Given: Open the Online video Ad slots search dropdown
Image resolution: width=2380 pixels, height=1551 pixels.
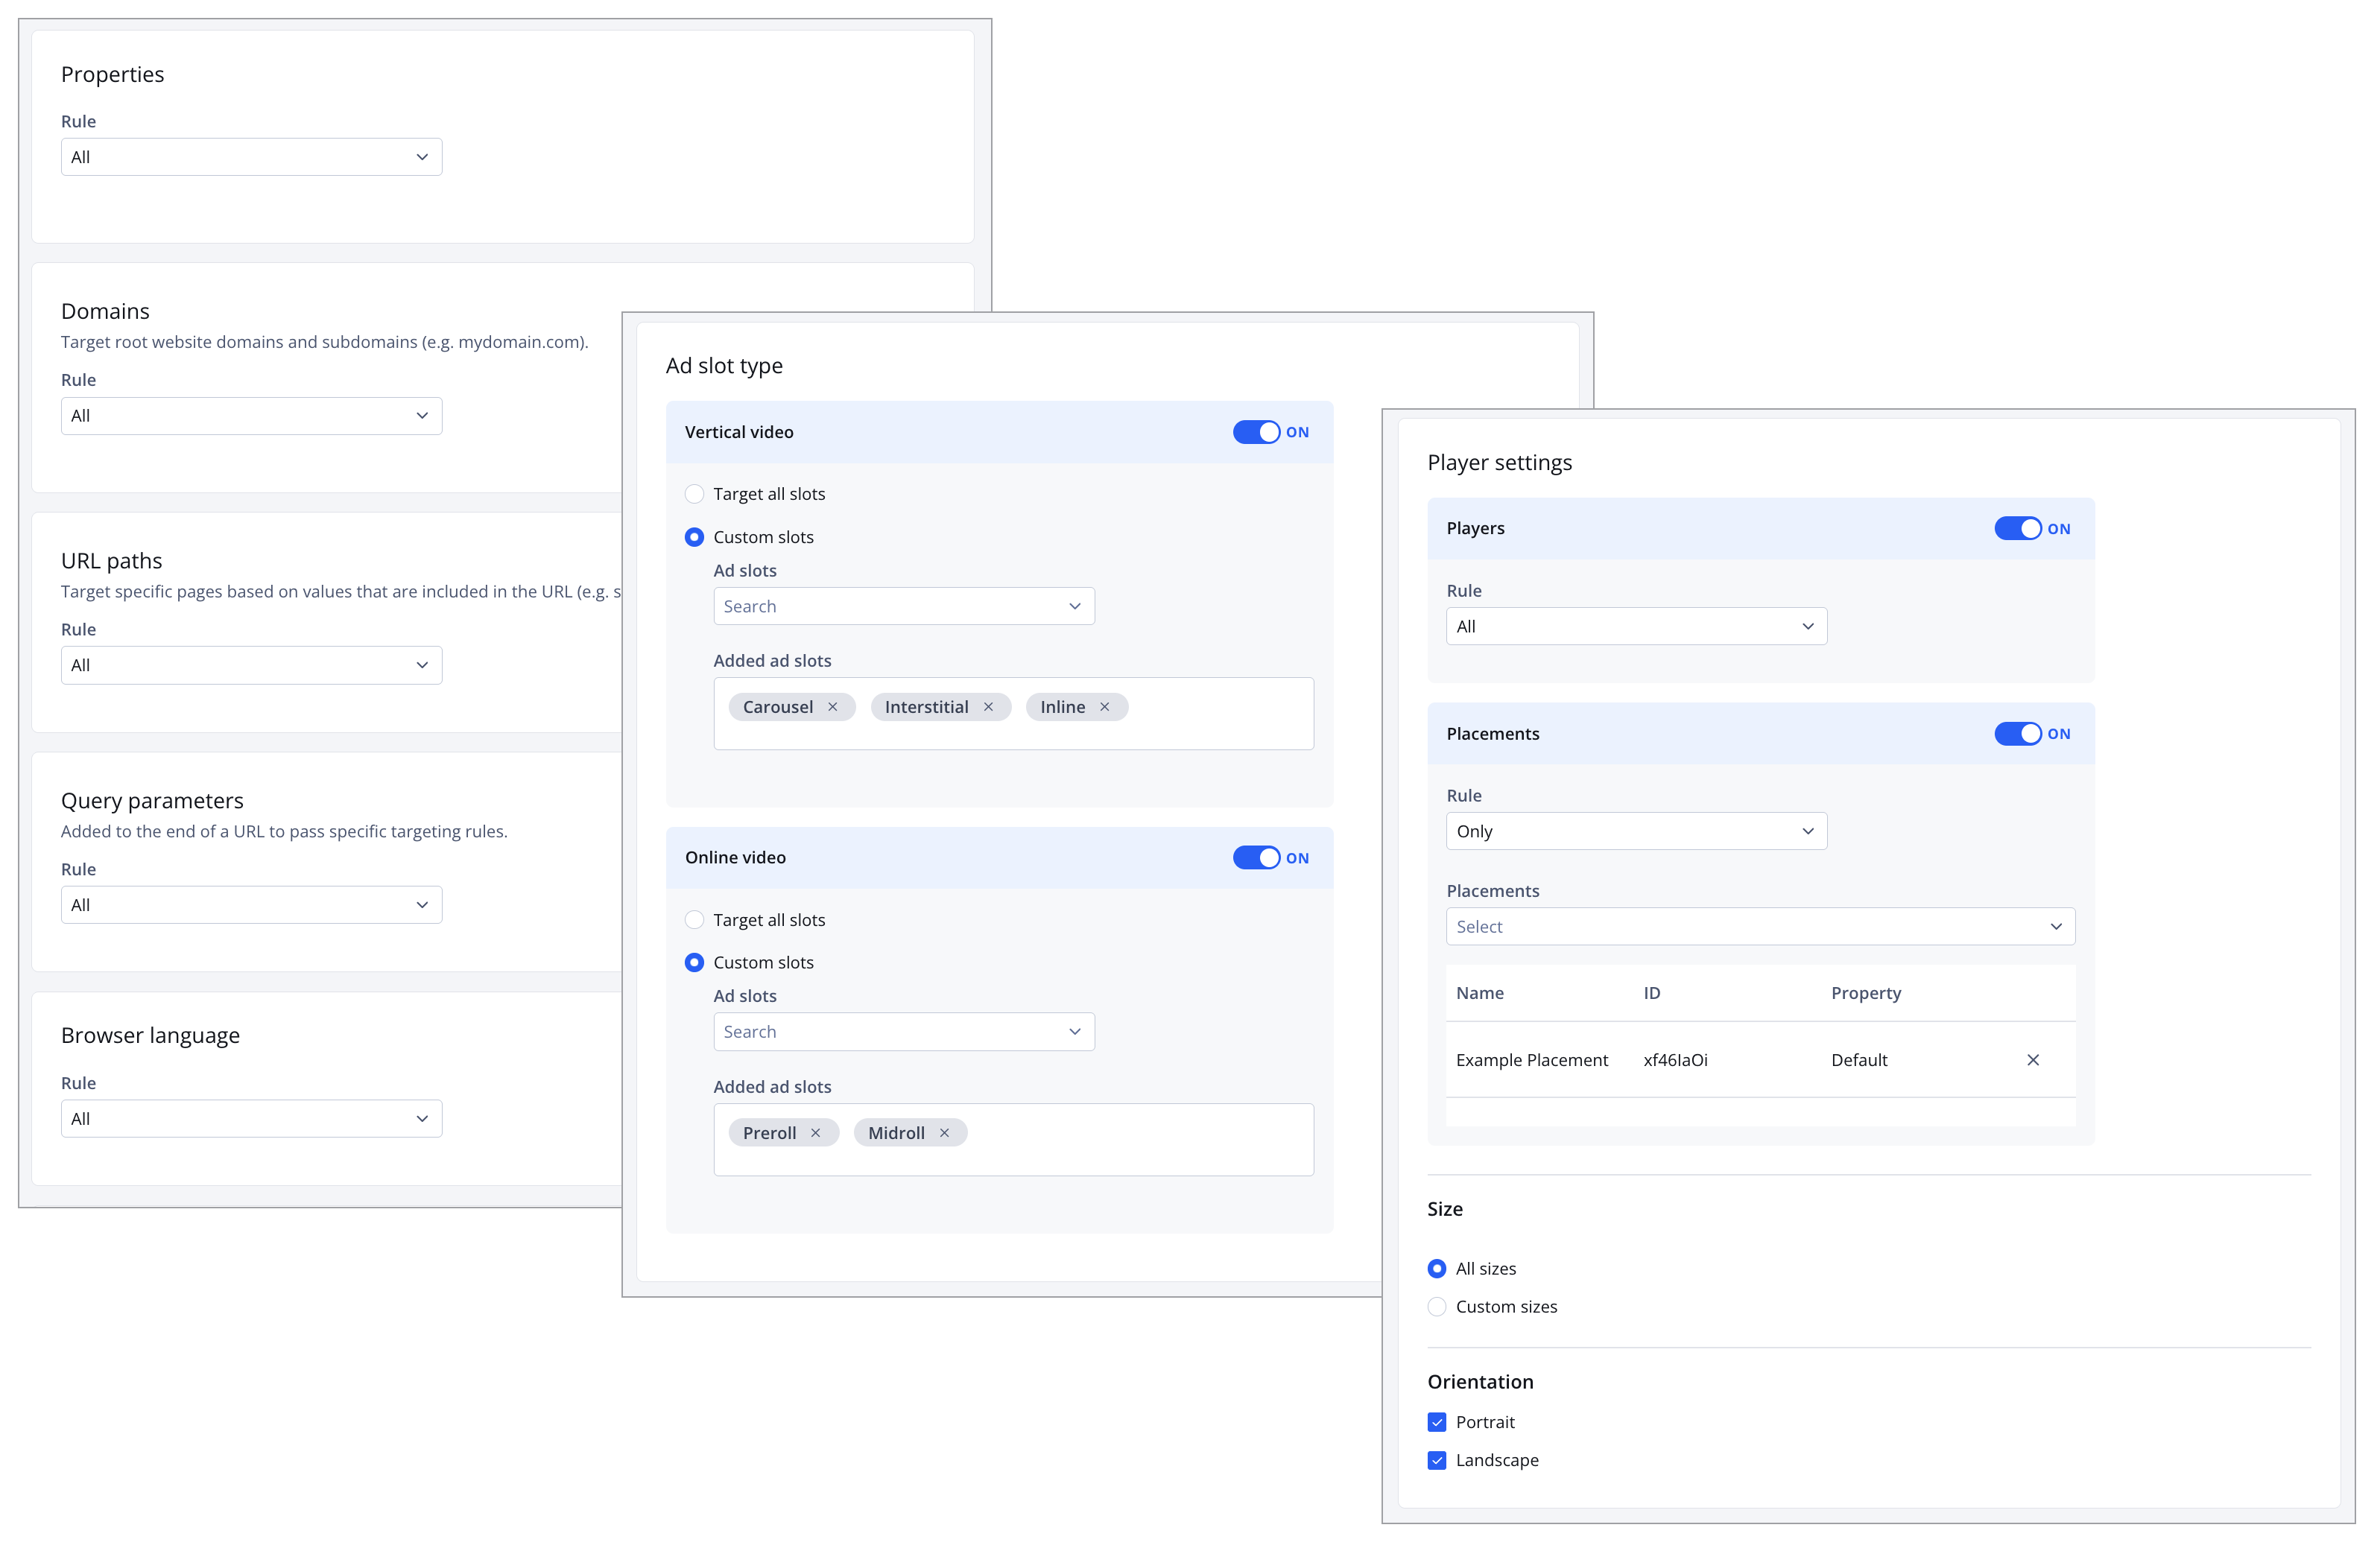Looking at the screenshot, I should pos(904,1032).
